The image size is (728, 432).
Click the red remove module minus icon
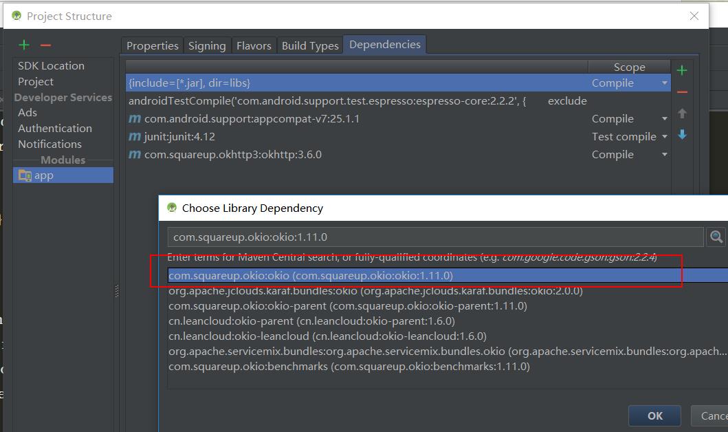coord(45,45)
